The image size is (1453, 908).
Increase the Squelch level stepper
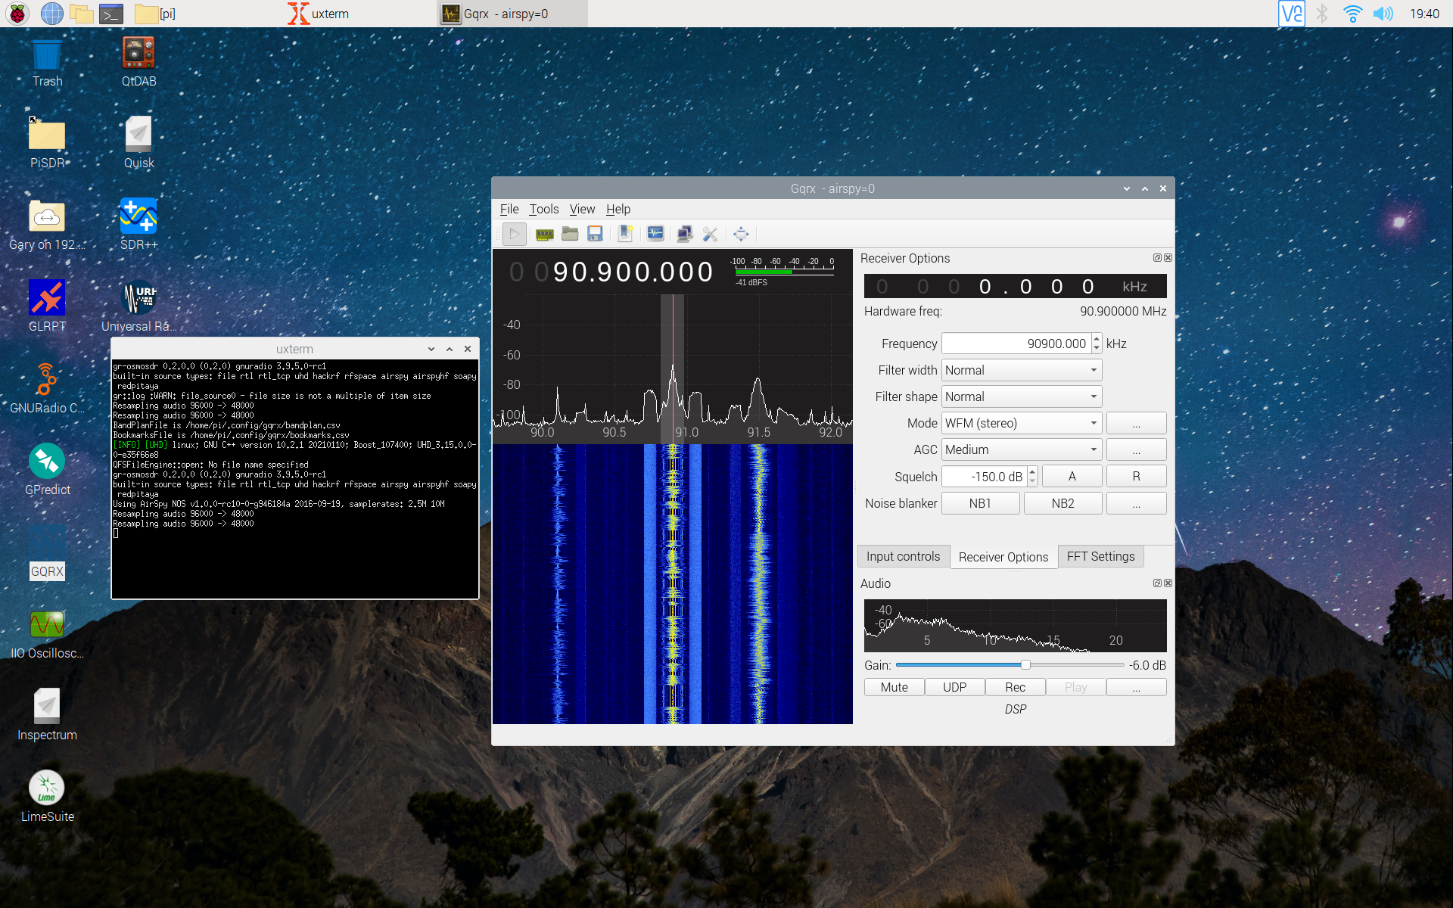coord(1032,471)
